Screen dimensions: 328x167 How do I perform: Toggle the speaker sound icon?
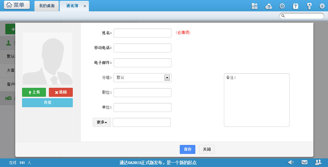point(290,162)
